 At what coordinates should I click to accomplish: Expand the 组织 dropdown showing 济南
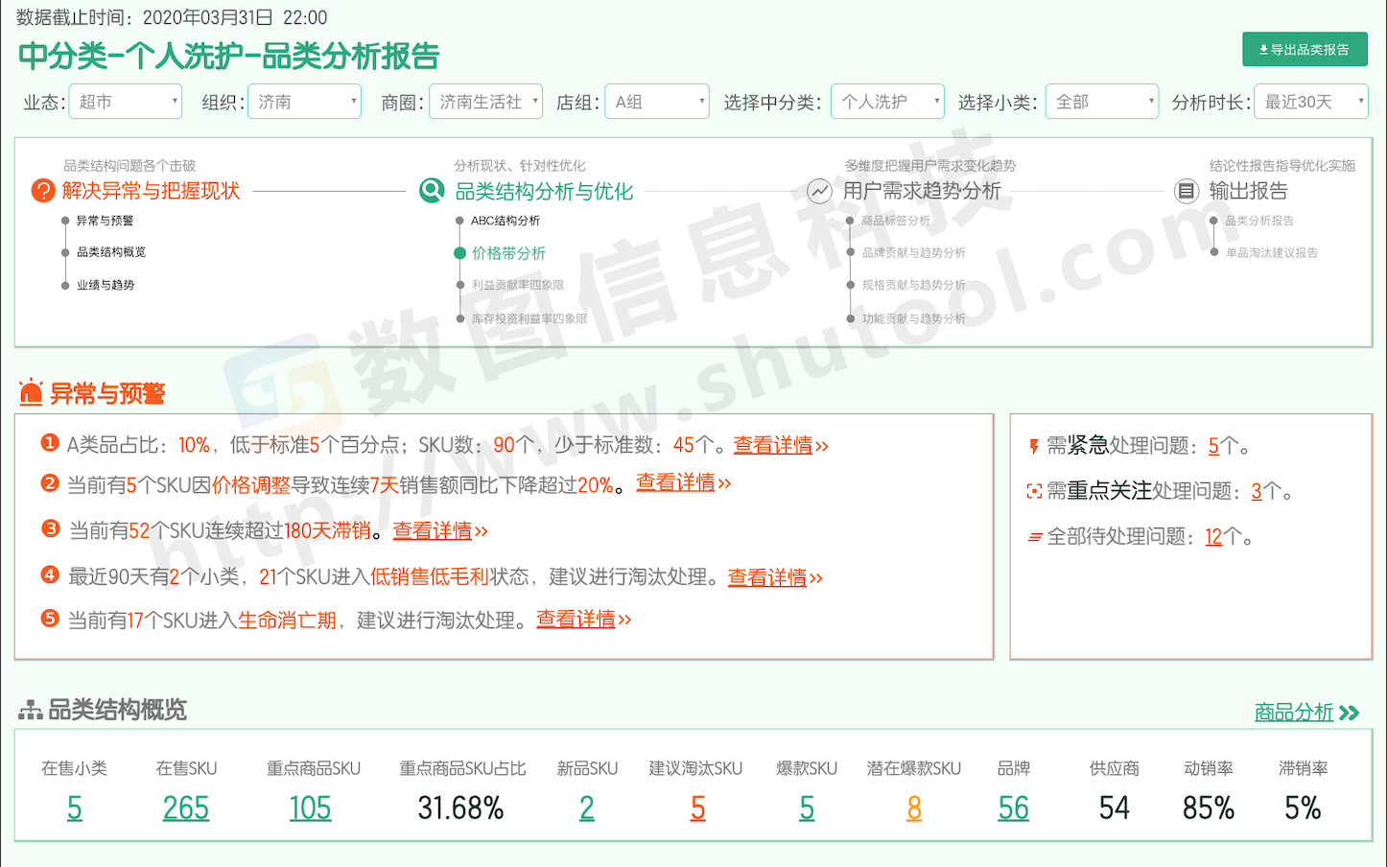[x=304, y=102]
